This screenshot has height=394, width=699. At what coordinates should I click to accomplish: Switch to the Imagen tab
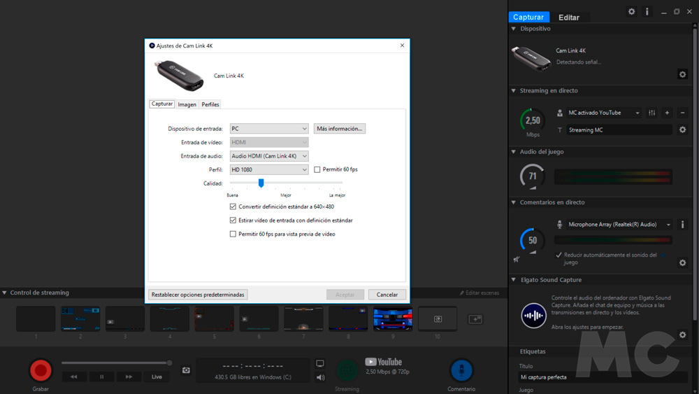point(187,104)
